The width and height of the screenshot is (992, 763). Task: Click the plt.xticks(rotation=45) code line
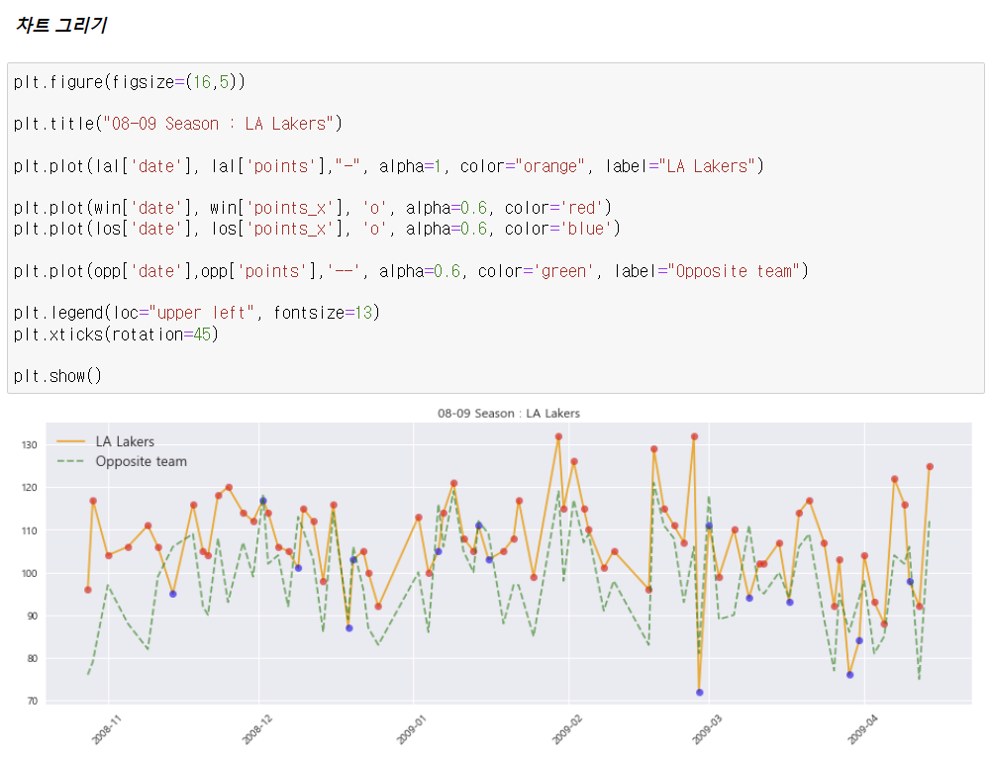tap(116, 334)
